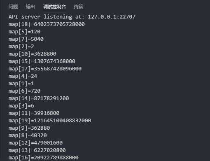Open the 输出 tab
The width and height of the screenshot is (210, 161).
coord(30,7)
